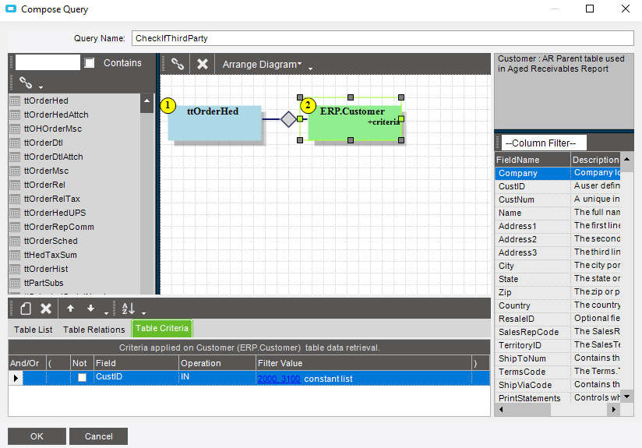Click the CustID field cell in criteria
Image resolution: width=642 pixels, height=448 pixels.
136,378
